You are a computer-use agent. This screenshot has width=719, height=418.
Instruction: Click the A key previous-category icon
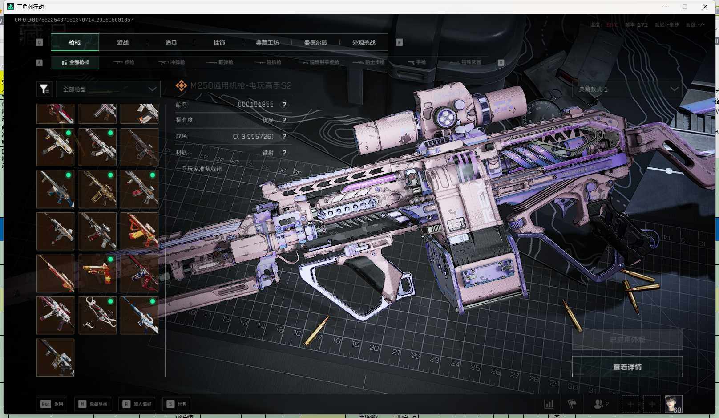pyautogui.click(x=40, y=62)
